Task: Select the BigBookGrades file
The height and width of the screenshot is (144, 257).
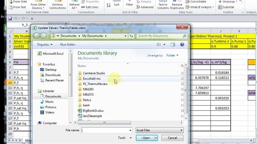Action: click(x=91, y=111)
